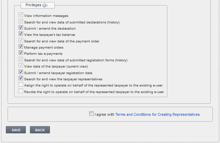Uncheck View the taxpayer's tax balance
The width and height of the screenshot is (220, 143).
pos(21,34)
